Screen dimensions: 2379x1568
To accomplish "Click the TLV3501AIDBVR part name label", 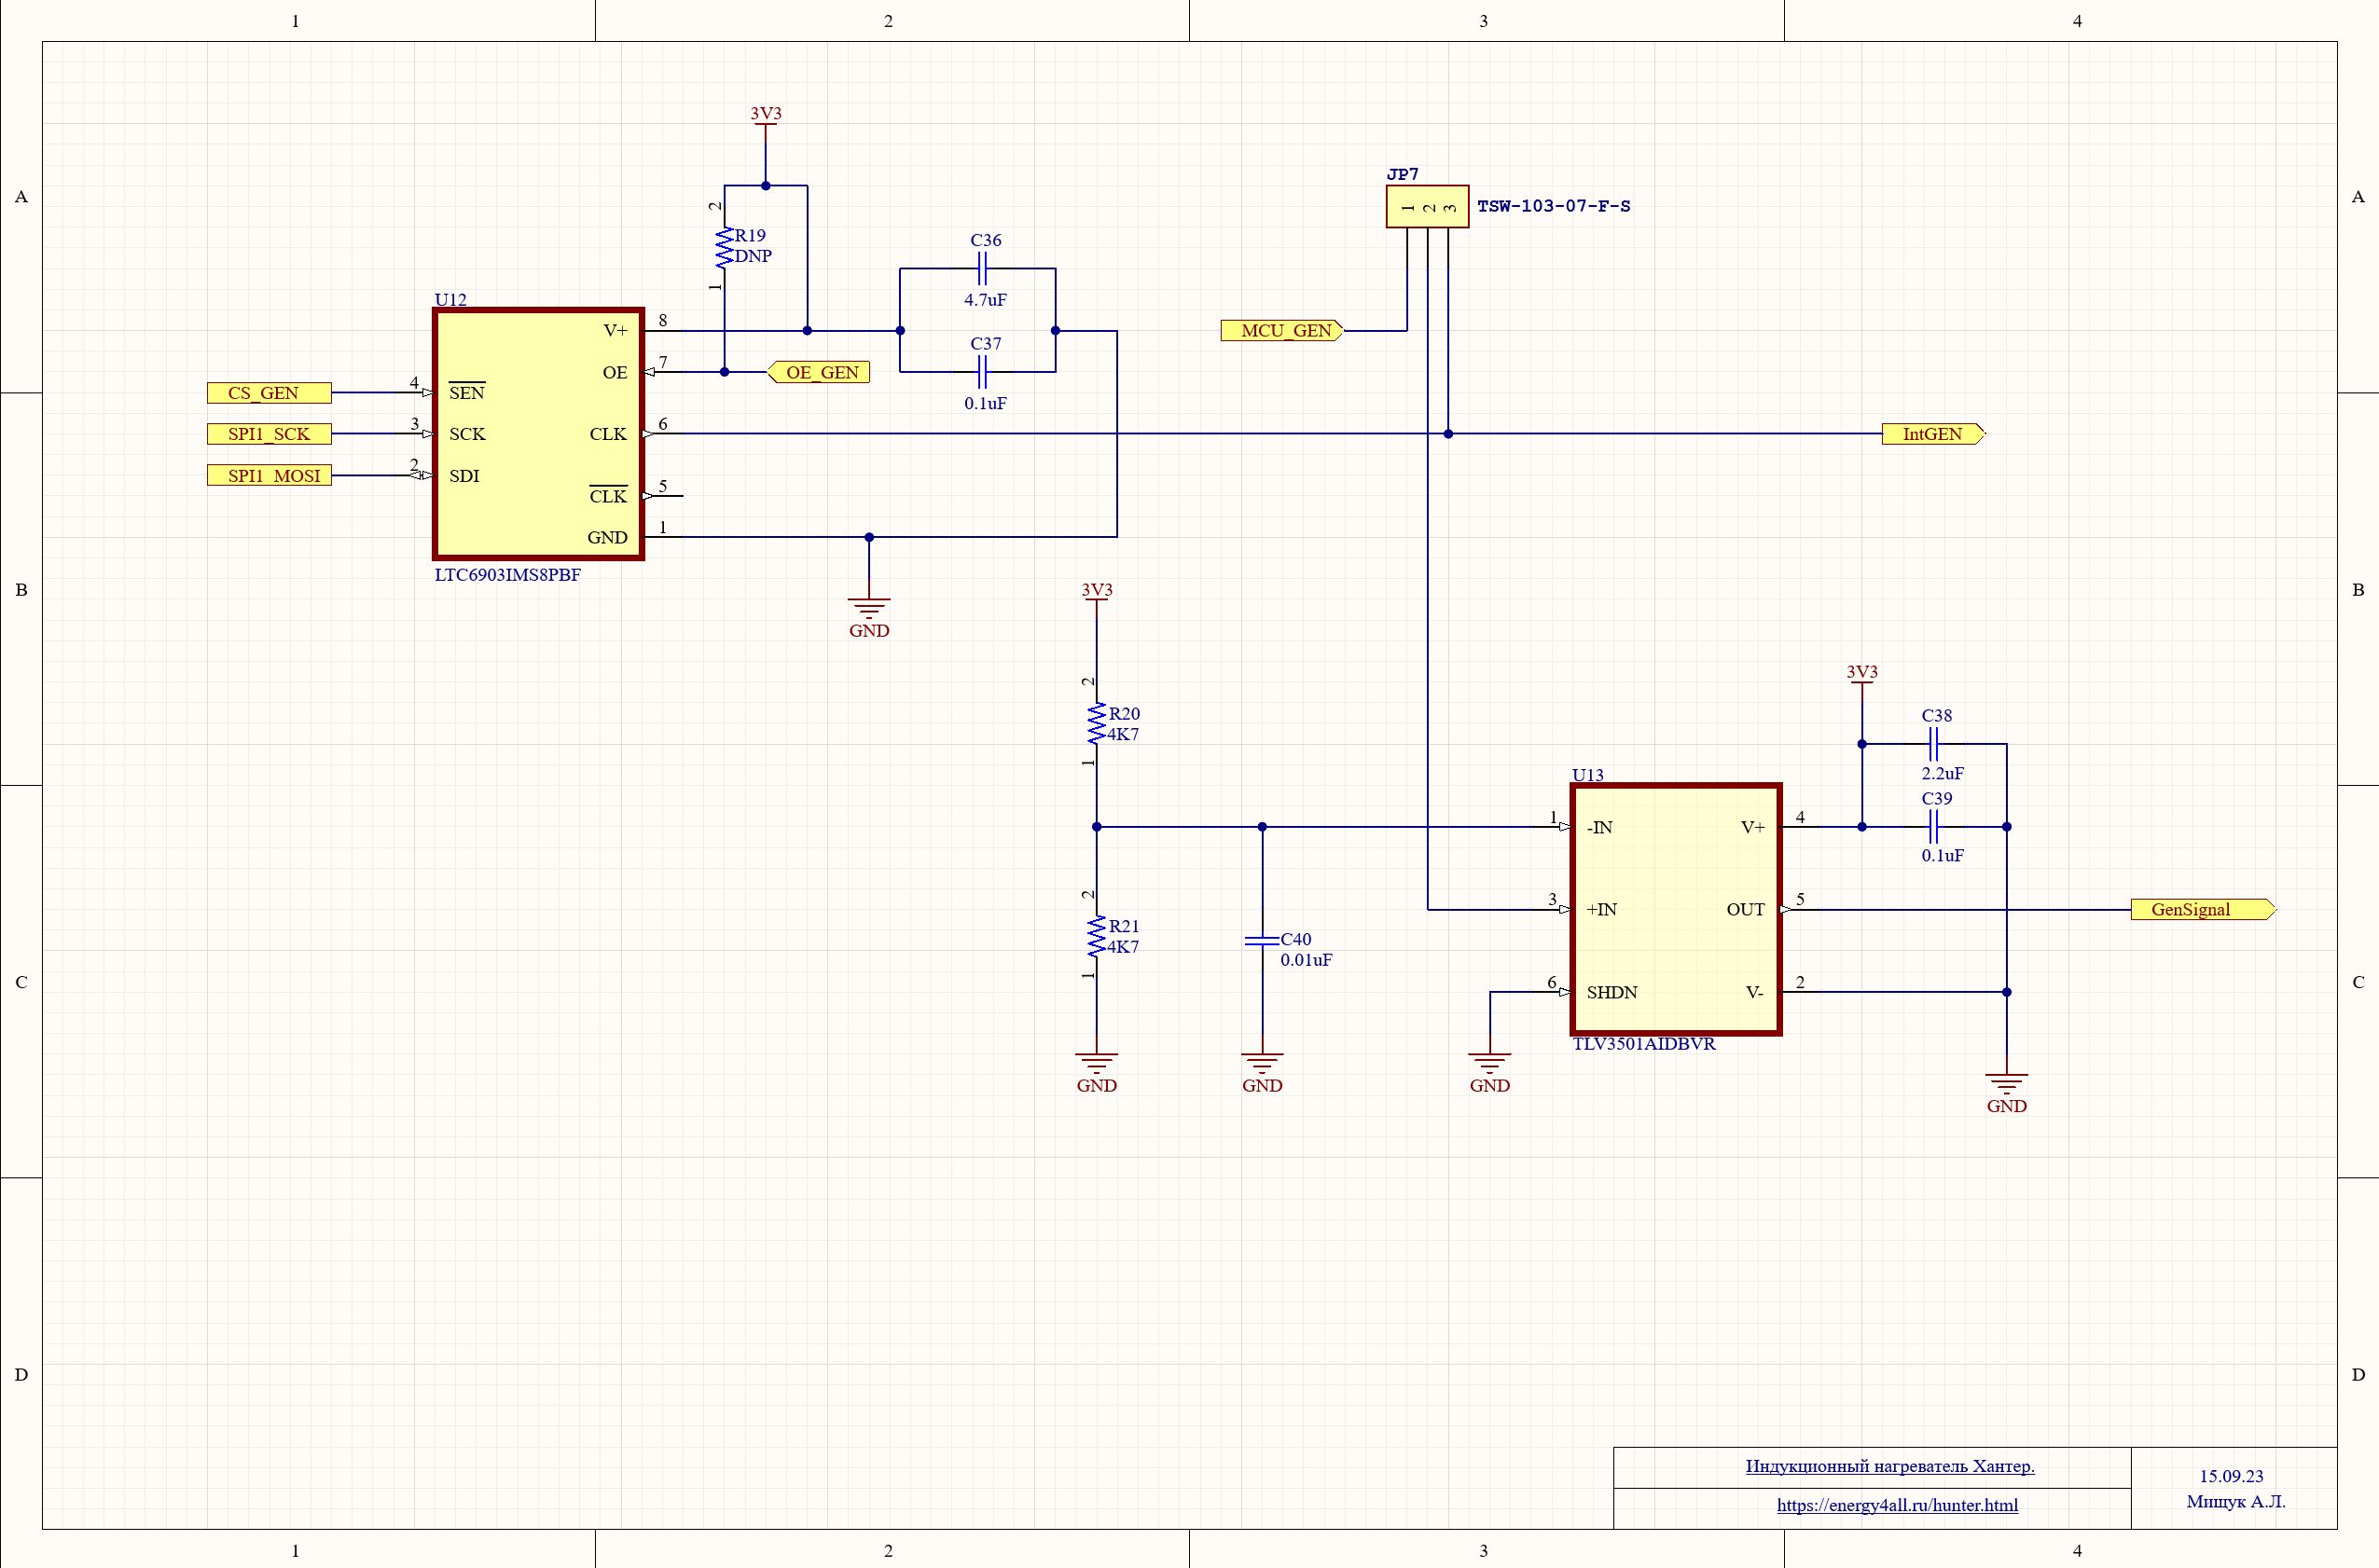I will coord(1644,1044).
